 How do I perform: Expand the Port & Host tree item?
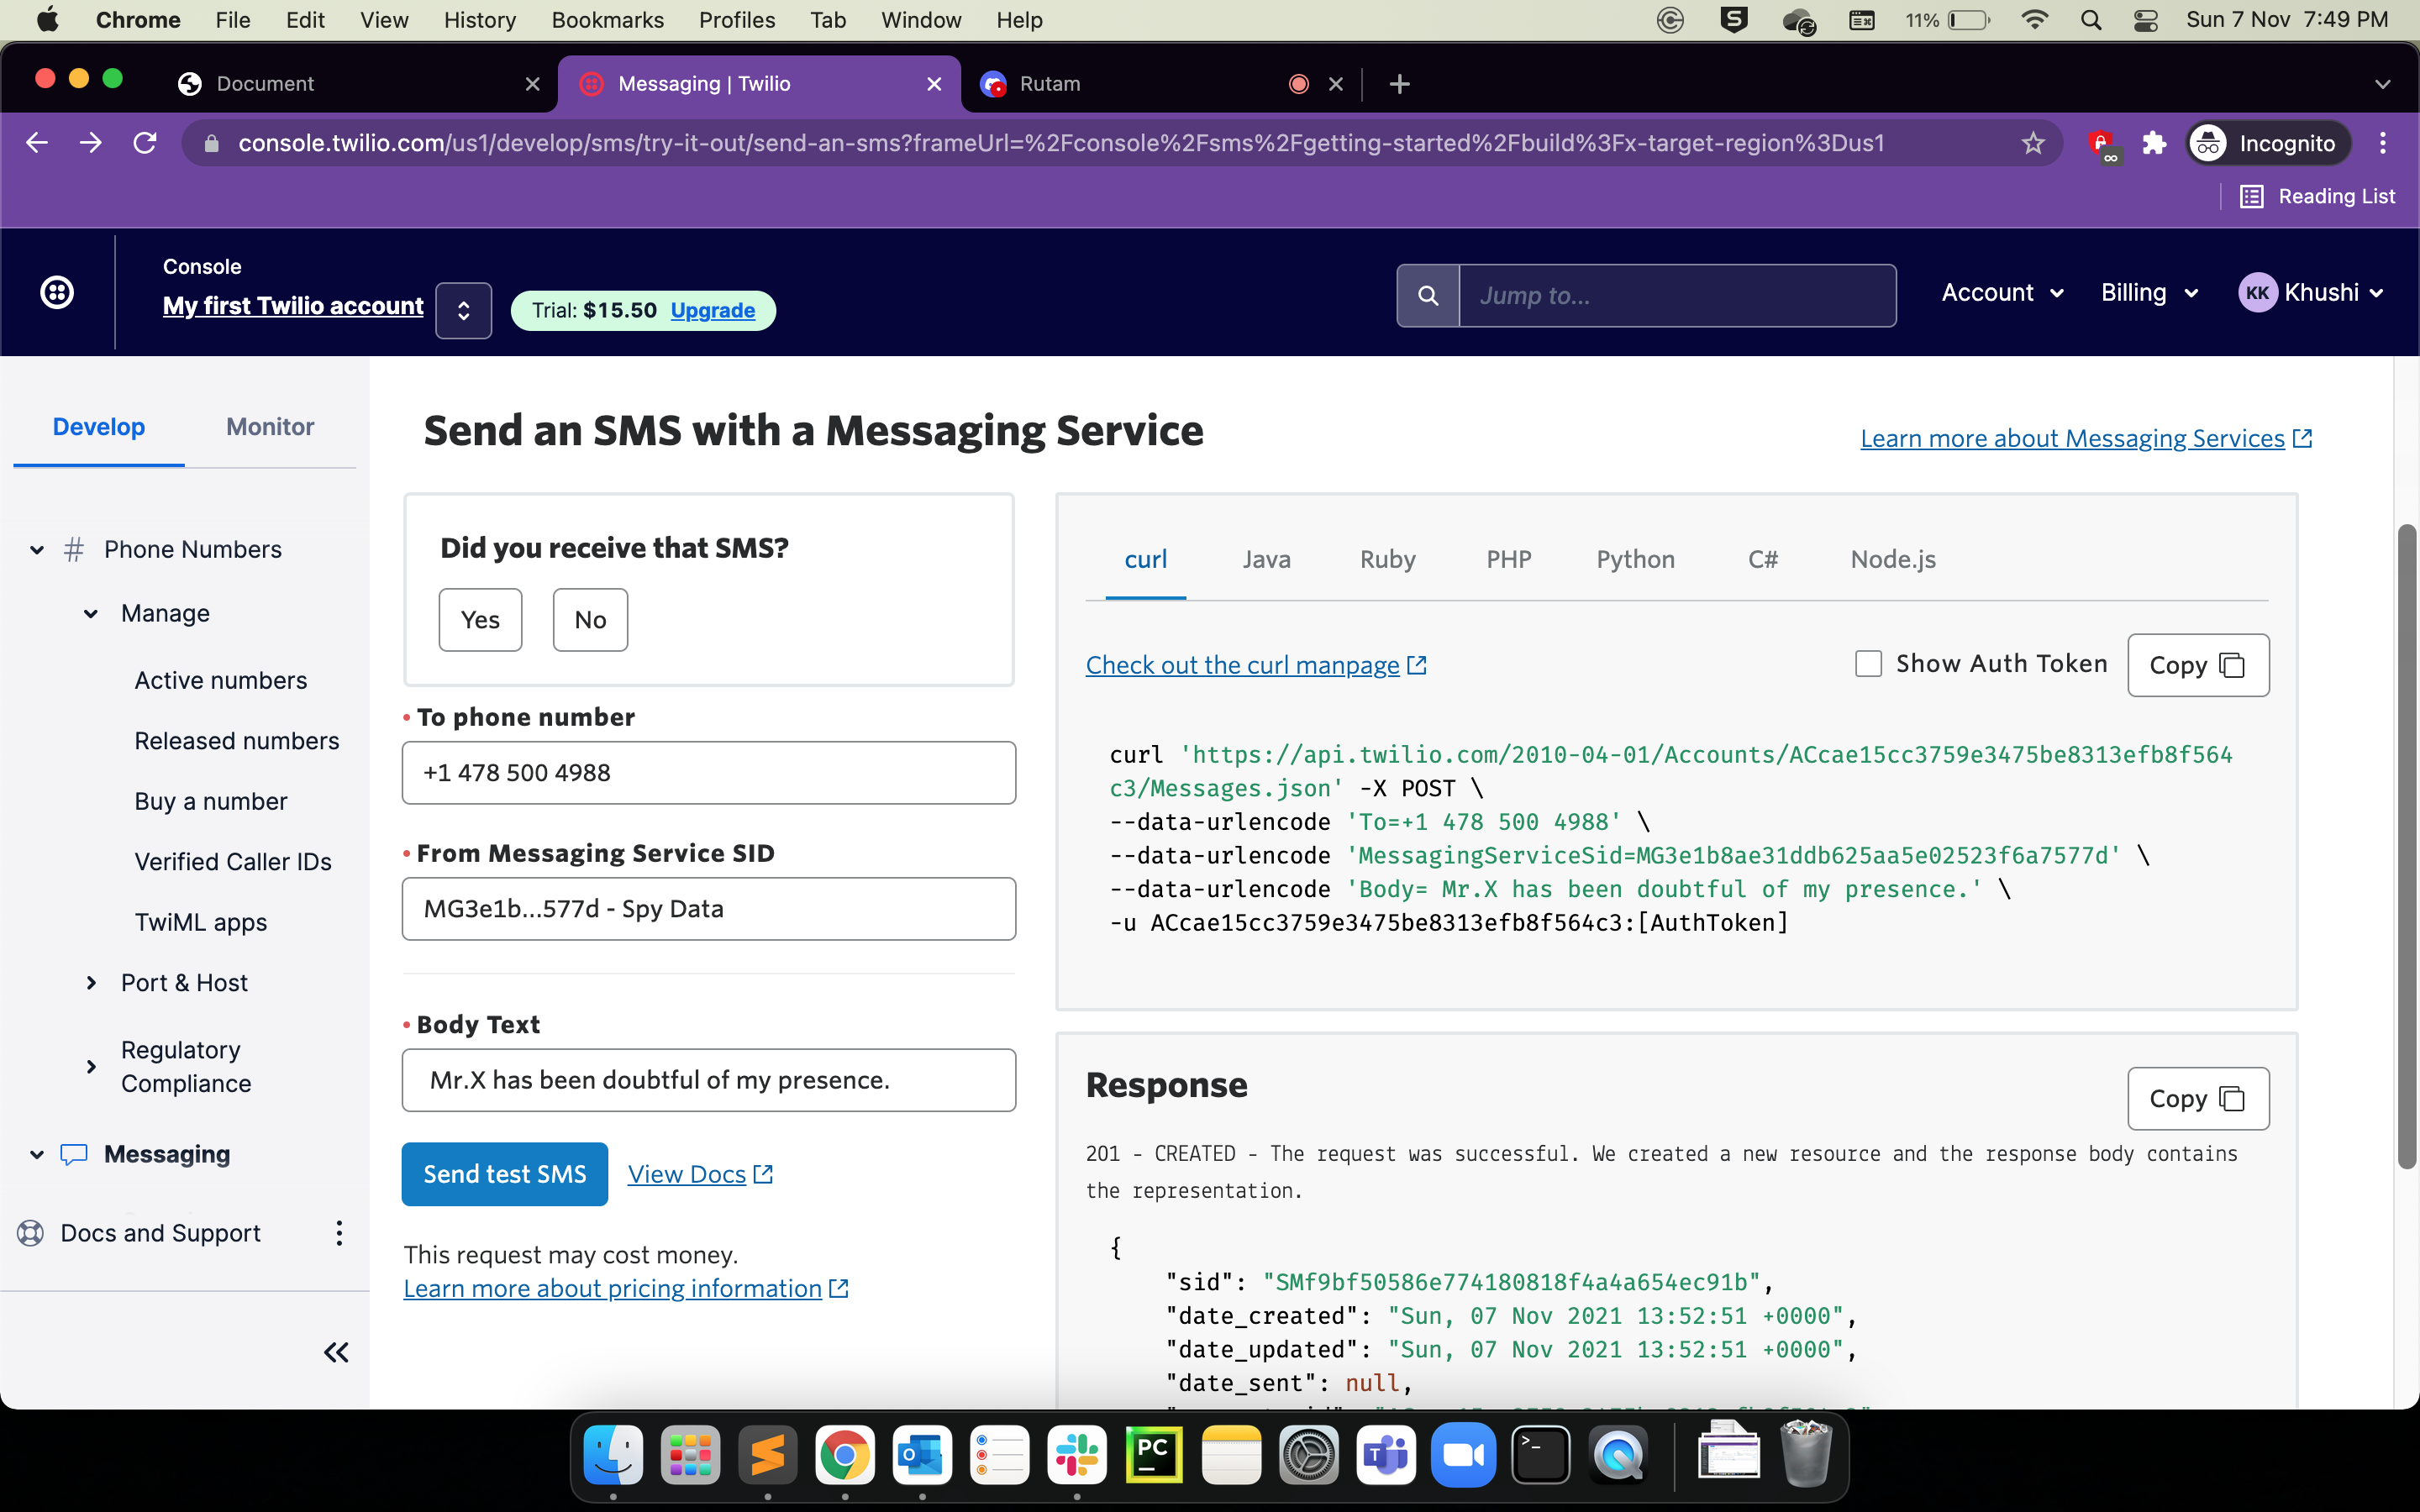(x=91, y=983)
